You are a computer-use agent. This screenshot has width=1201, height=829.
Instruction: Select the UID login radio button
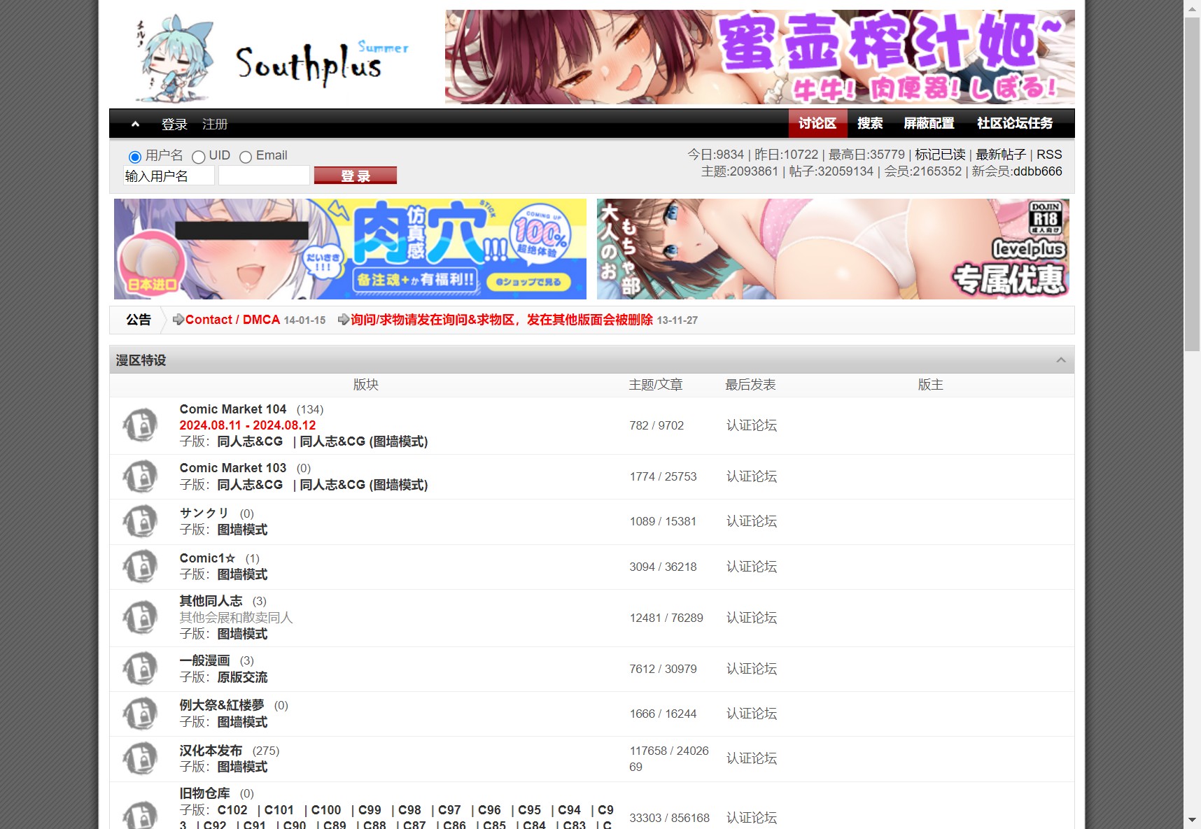pos(199,157)
